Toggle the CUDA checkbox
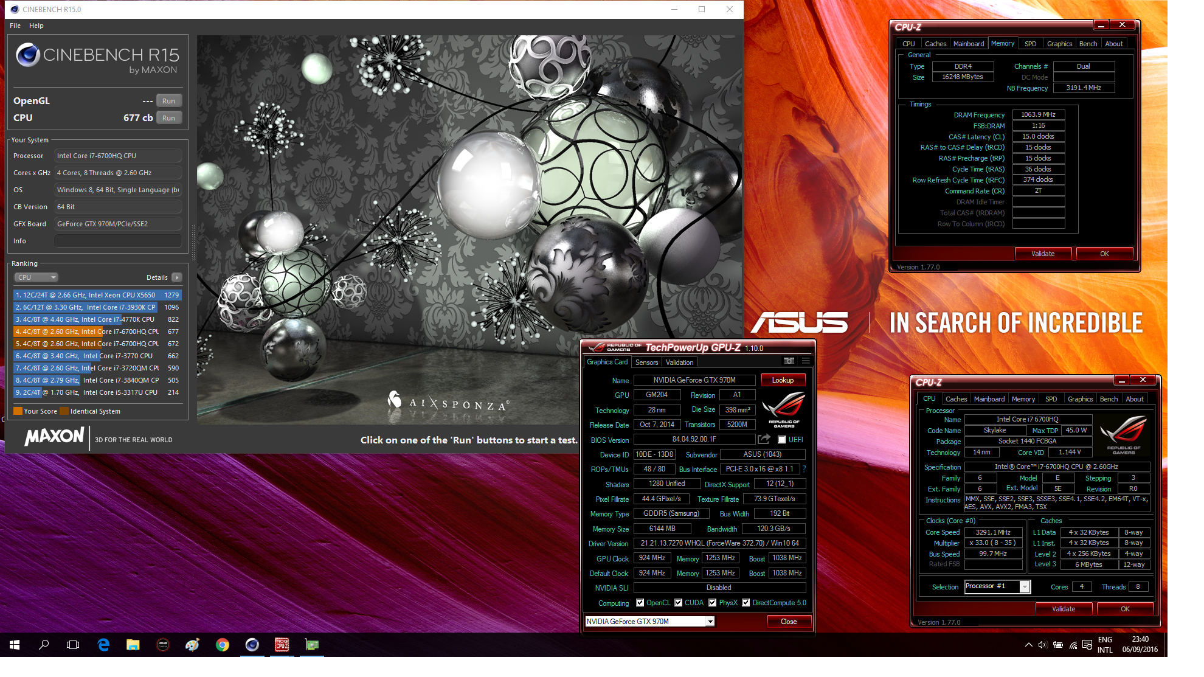This screenshot has height=677, width=1204. point(679,603)
